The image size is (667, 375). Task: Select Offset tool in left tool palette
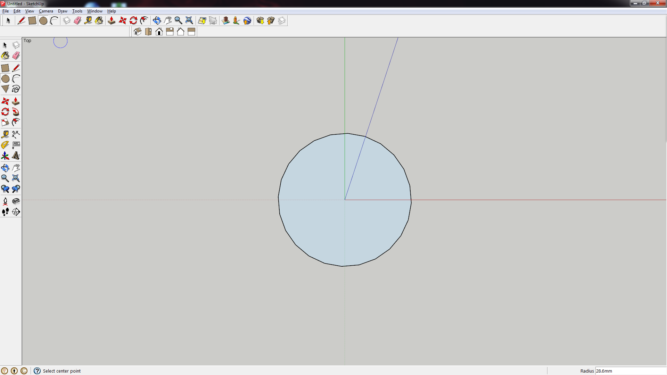[16, 122]
